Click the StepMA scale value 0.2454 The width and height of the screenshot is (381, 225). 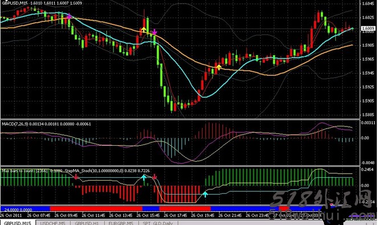[x=367, y=170]
